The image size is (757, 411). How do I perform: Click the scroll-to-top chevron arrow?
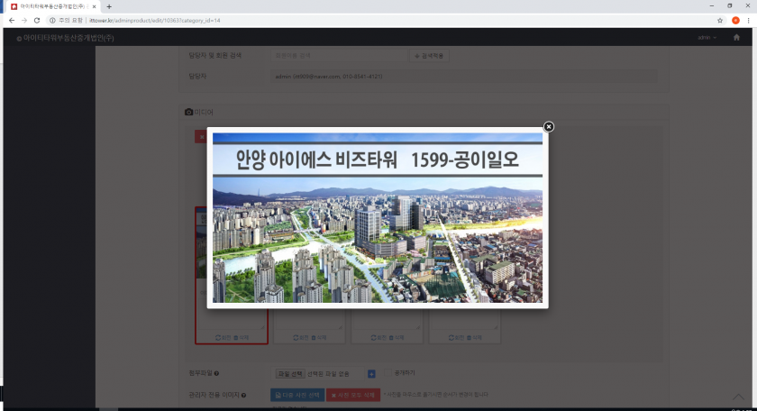(x=738, y=397)
